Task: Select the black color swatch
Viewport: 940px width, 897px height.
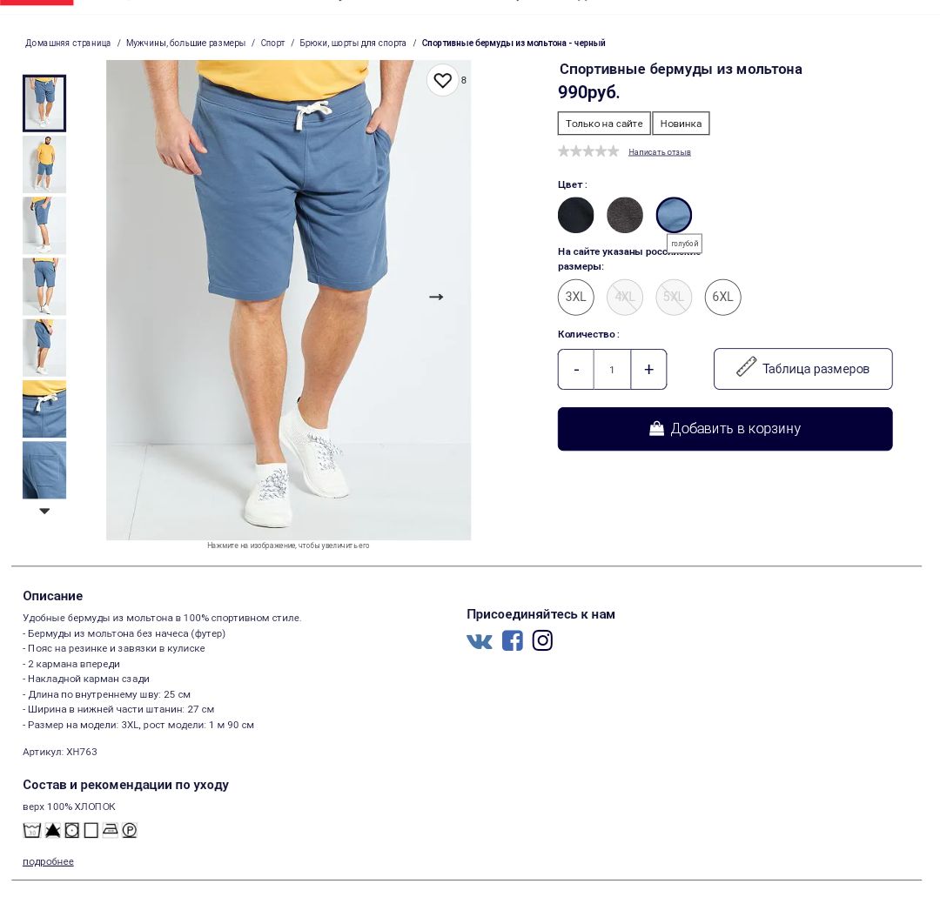Action: [575, 215]
